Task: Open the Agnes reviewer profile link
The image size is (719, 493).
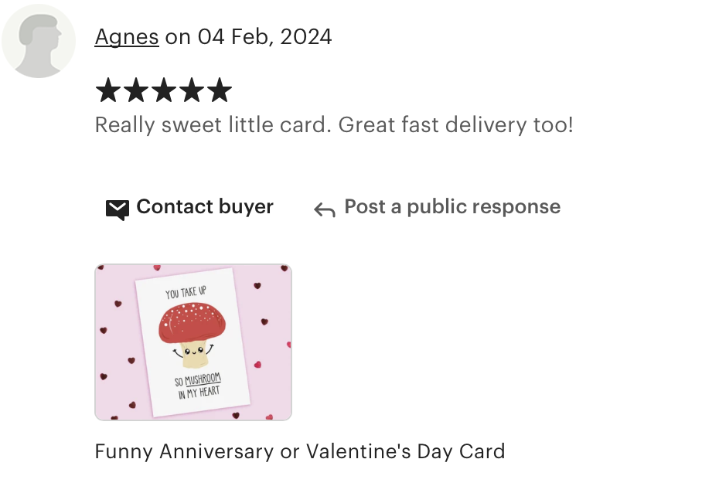Action: point(127,37)
